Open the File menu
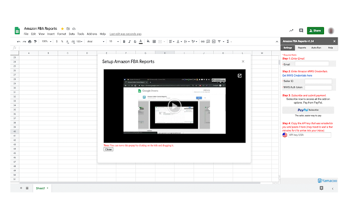 (26, 34)
